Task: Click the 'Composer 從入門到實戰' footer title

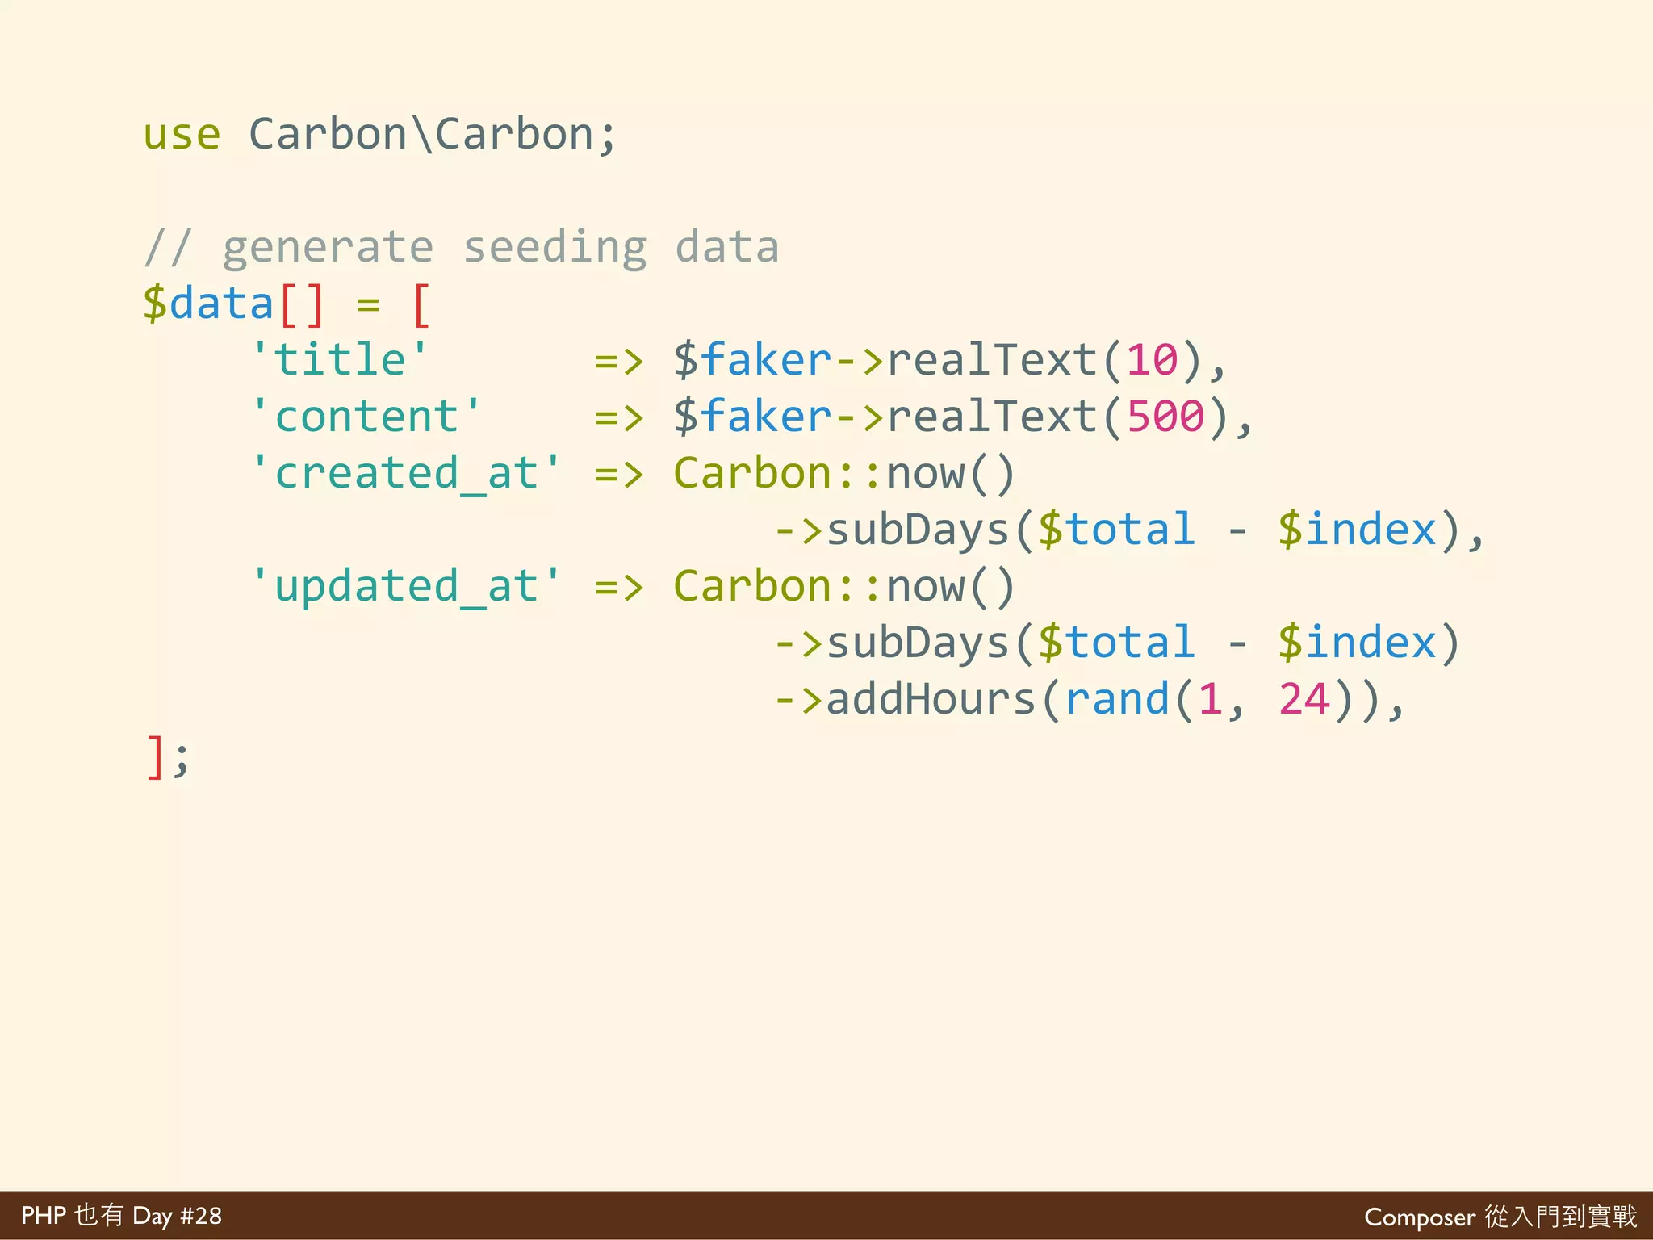Action: [1500, 1217]
